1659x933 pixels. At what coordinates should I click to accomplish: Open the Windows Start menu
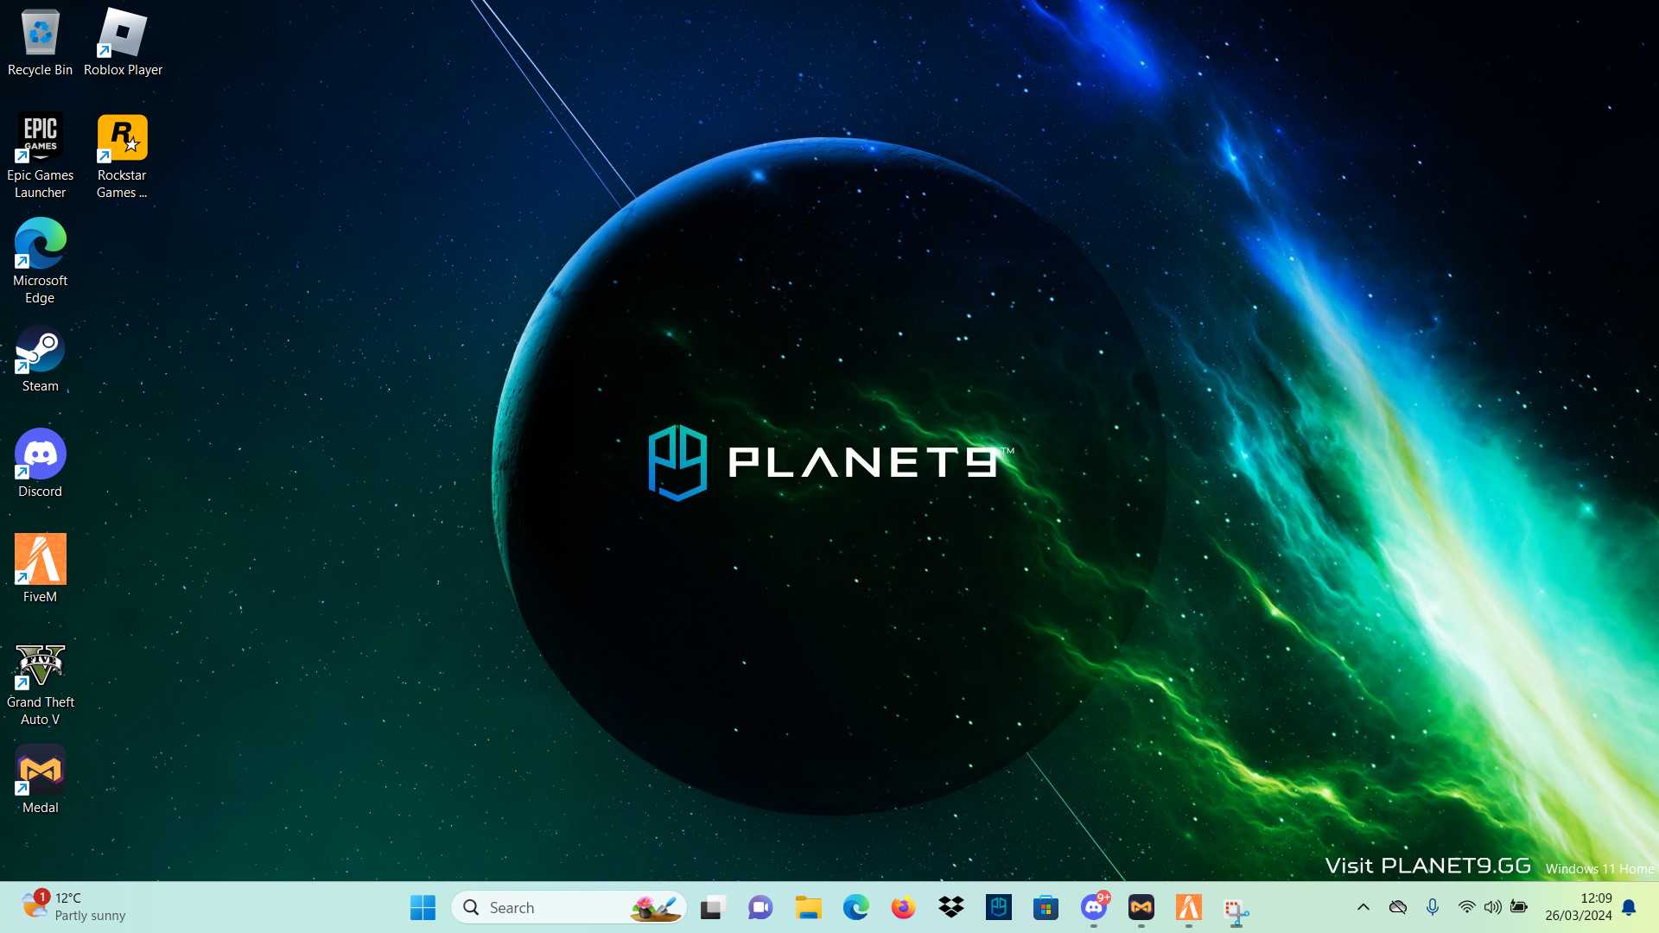[423, 908]
